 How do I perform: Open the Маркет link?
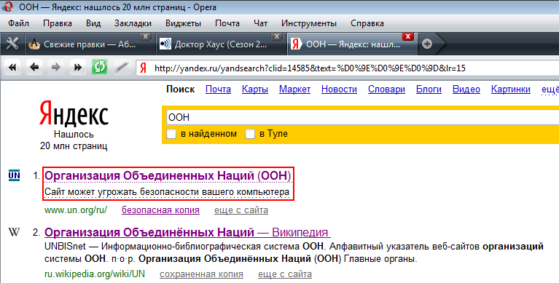point(295,89)
